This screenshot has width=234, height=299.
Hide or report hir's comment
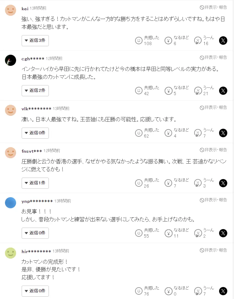[x=213, y=250]
